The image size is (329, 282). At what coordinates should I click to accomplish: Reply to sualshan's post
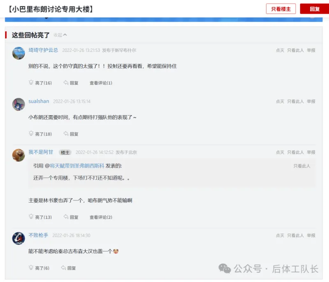pos(71,134)
